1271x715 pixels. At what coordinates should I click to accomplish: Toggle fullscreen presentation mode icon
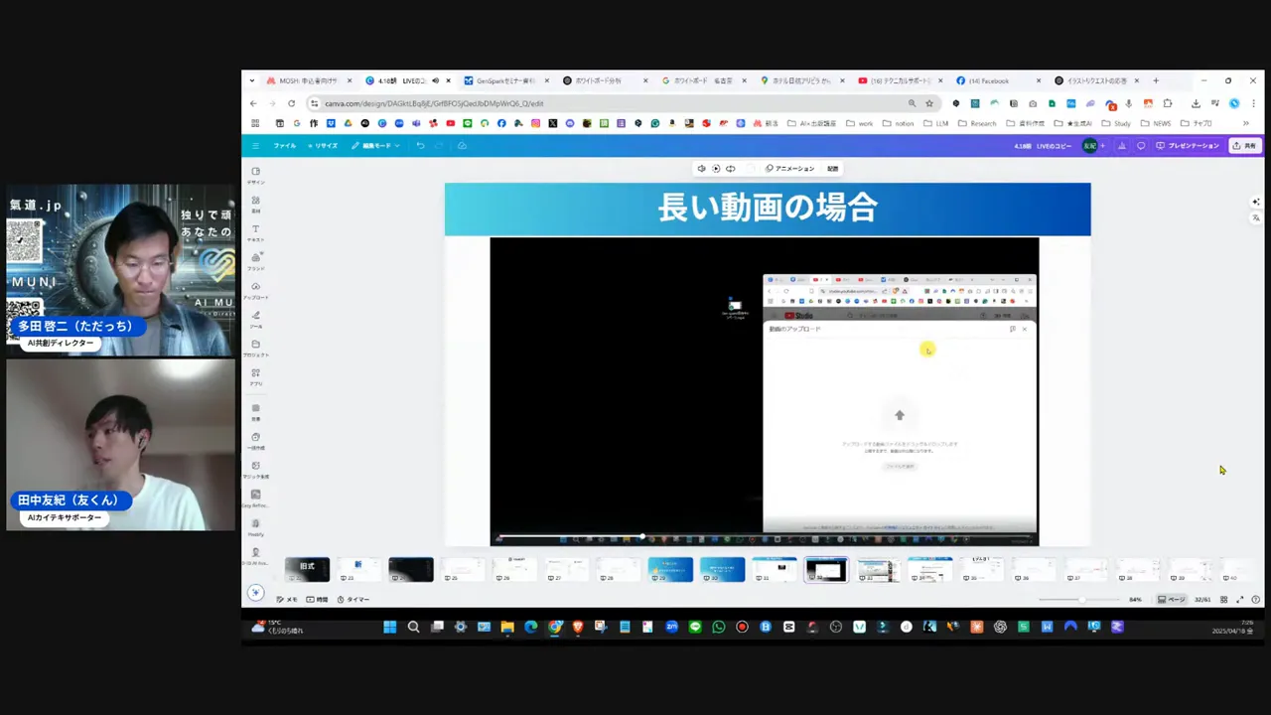click(x=1240, y=599)
